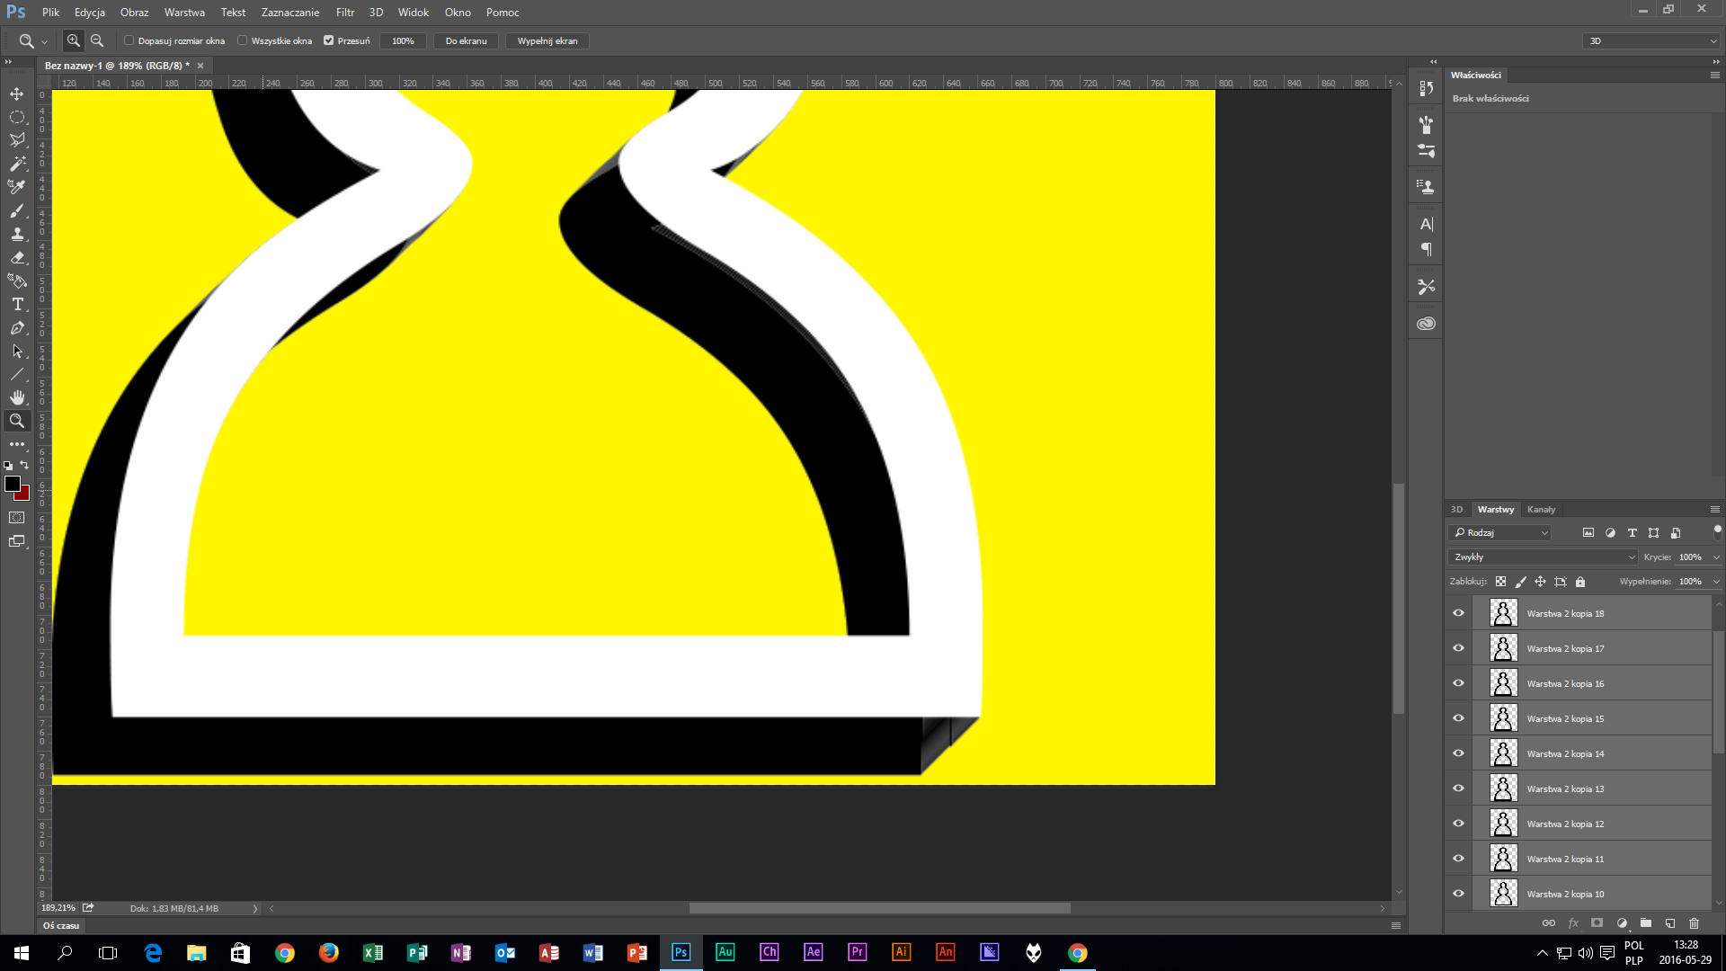Hide layer Warstwa 2 kopia 13
The width and height of the screenshot is (1726, 971).
[x=1458, y=788]
